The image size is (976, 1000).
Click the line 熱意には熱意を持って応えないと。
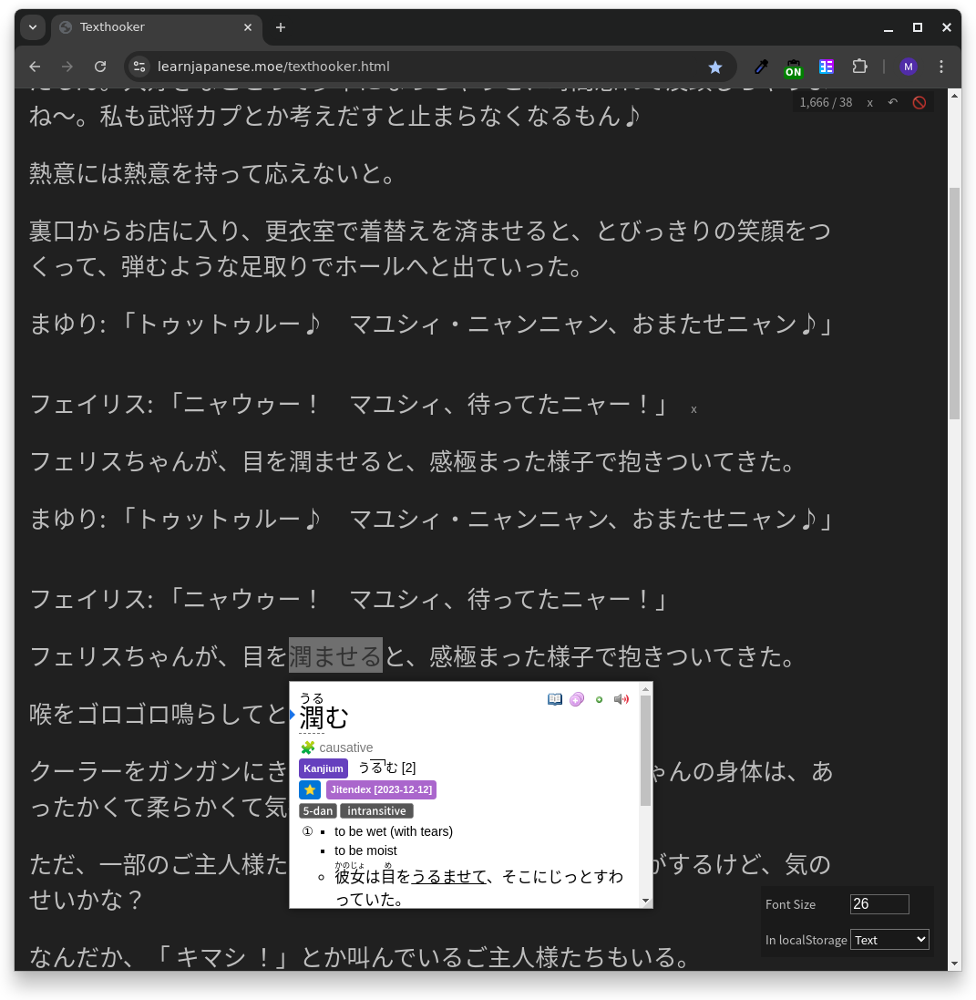[214, 173]
